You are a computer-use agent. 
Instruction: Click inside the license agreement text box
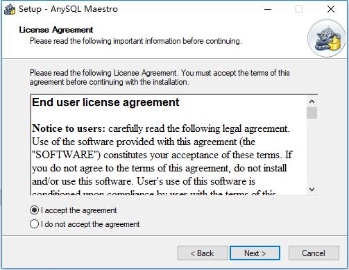tap(169, 145)
